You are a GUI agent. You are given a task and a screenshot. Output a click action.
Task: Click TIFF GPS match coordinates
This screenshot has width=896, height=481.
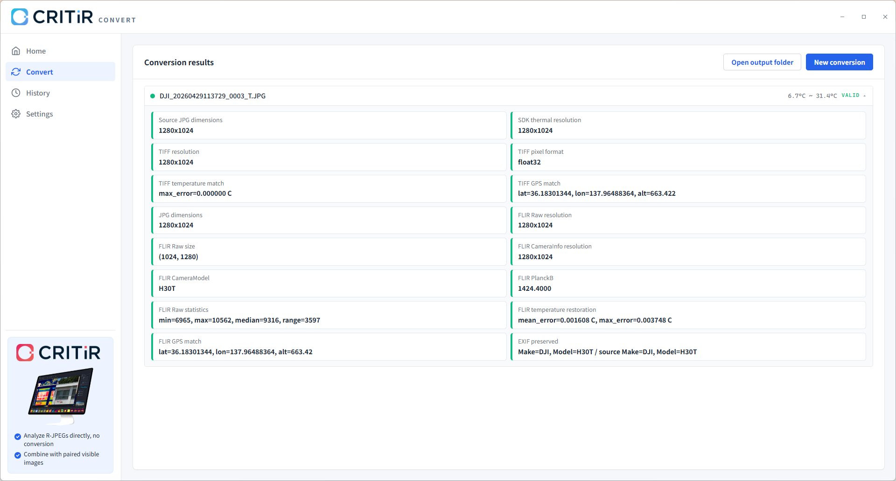coord(596,193)
